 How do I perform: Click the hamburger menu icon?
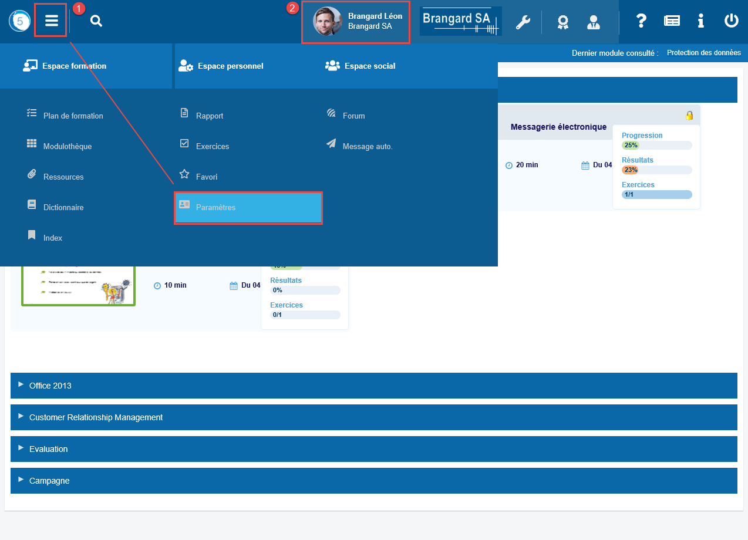coord(51,21)
